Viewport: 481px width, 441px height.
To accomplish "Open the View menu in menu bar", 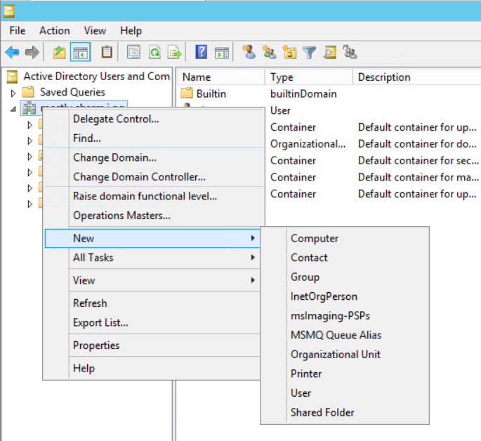I will [x=95, y=31].
